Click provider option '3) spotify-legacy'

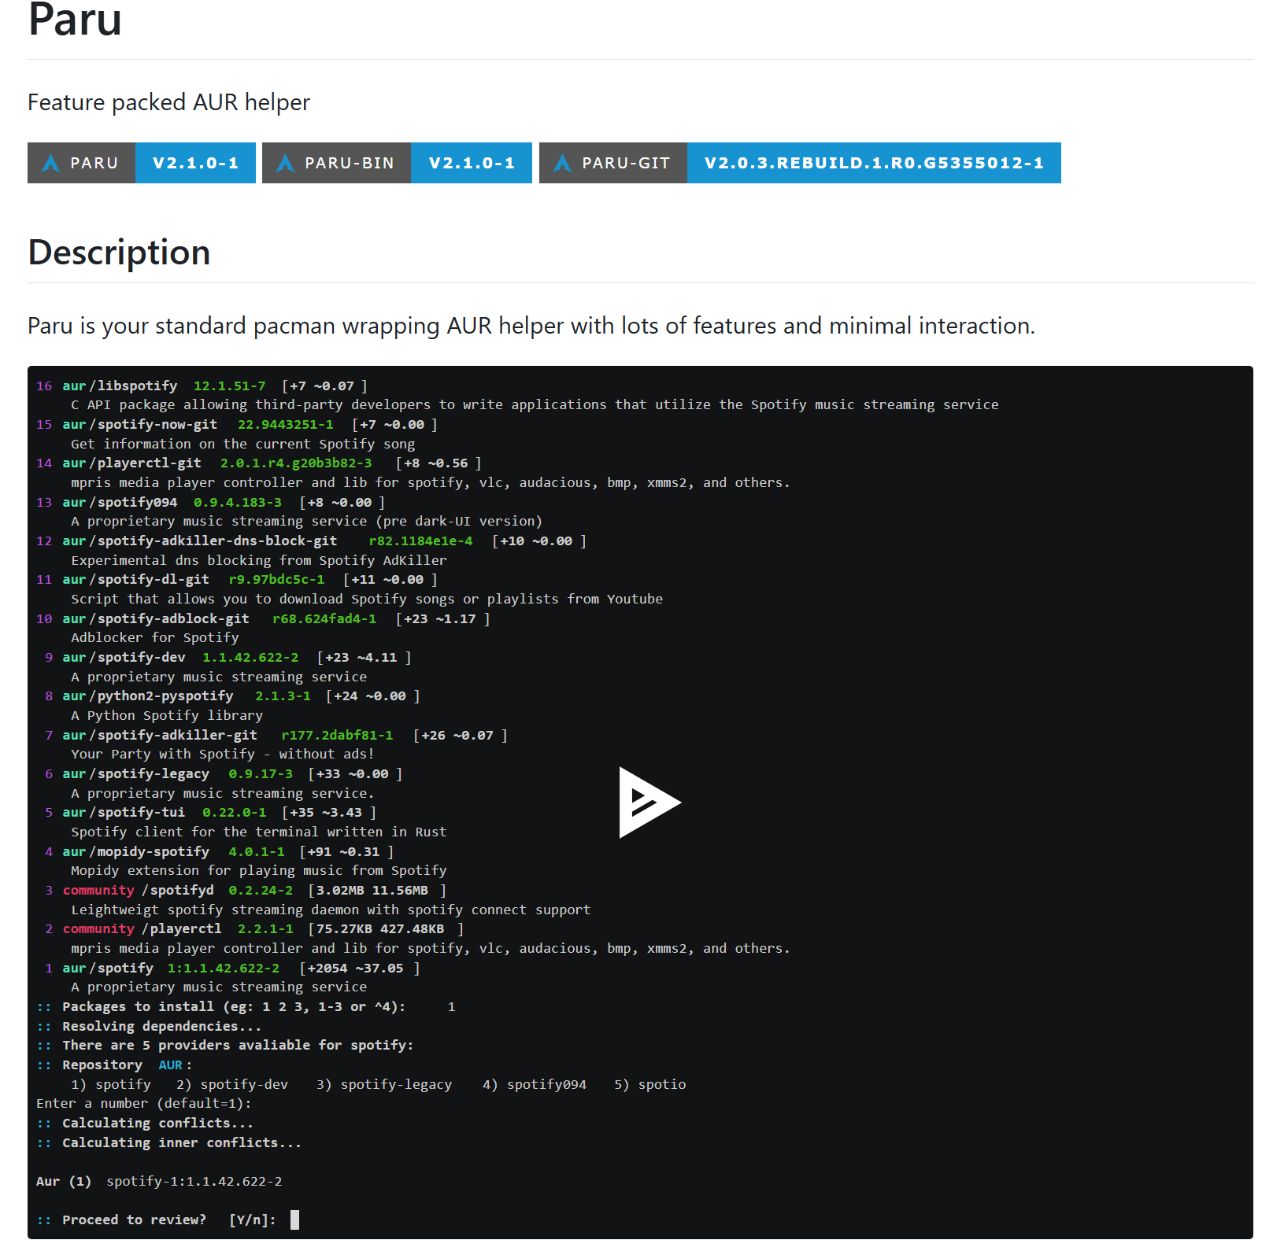(x=384, y=1084)
